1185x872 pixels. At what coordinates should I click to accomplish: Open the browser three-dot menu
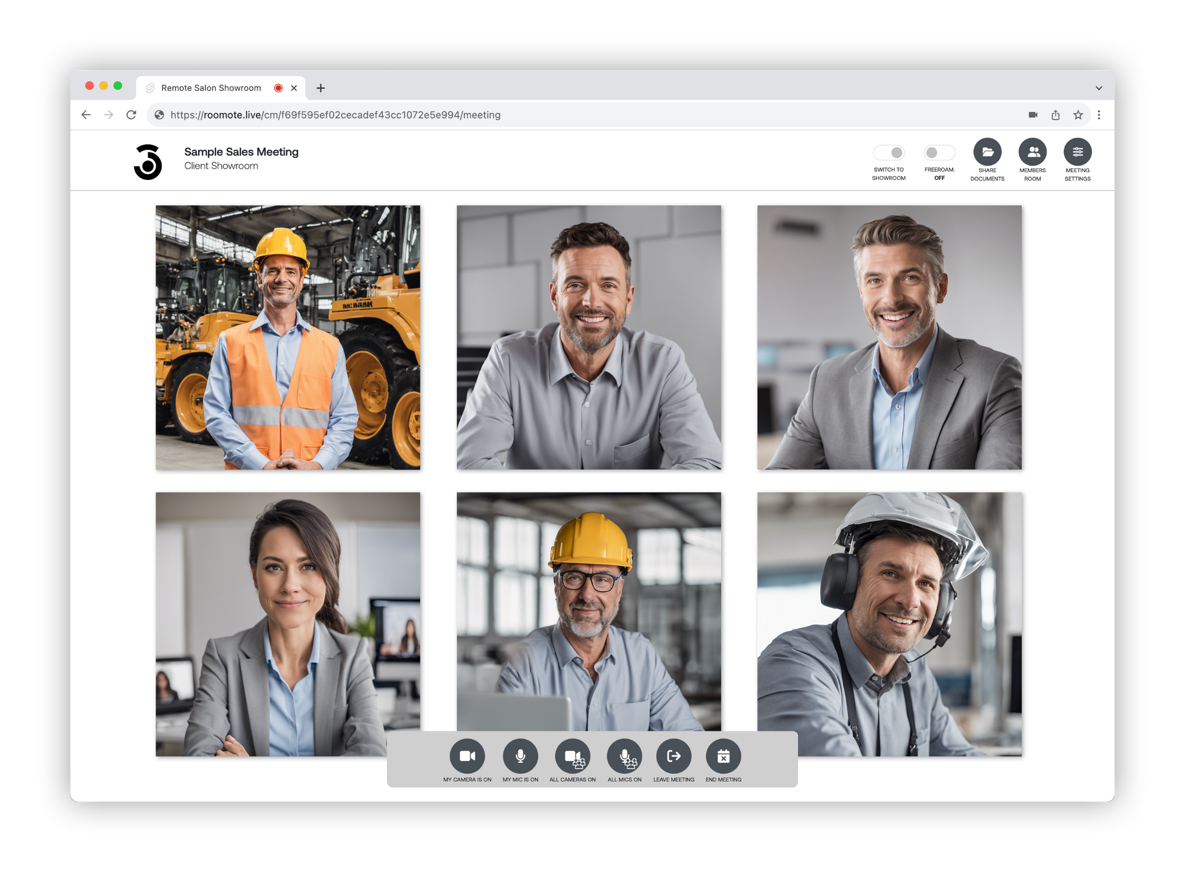click(x=1099, y=114)
